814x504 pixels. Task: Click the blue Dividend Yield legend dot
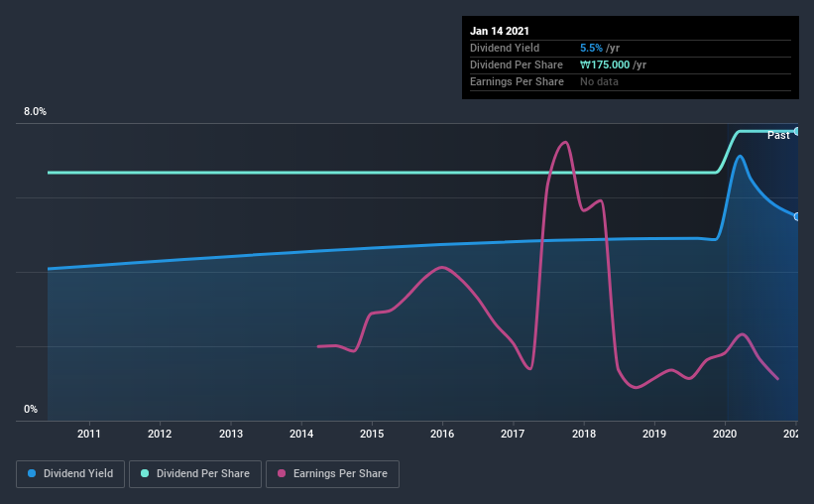point(32,473)
